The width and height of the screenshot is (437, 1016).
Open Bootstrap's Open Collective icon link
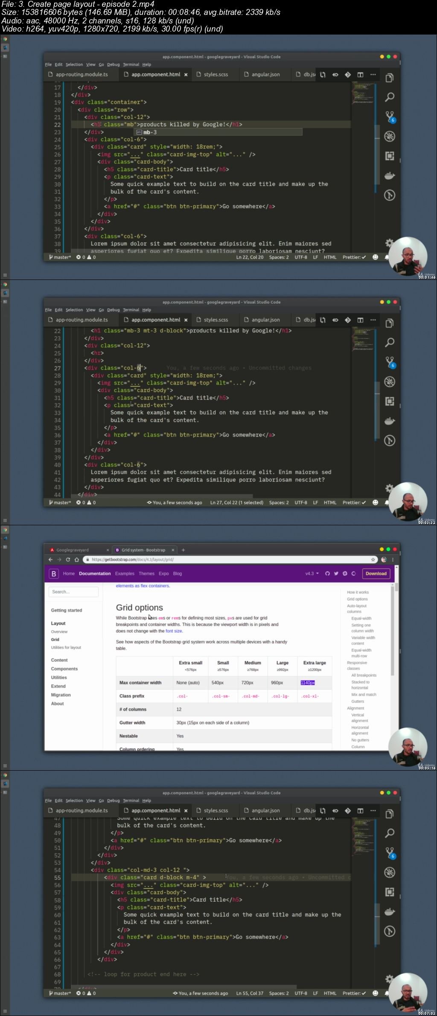pos(353,574)
